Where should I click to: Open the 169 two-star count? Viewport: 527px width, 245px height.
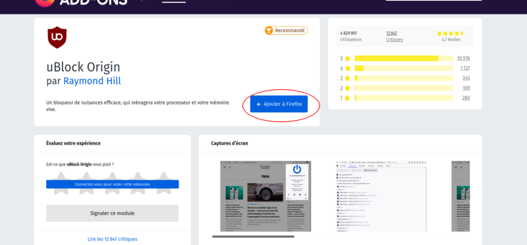pyautogui.click(x=466, y=88)
